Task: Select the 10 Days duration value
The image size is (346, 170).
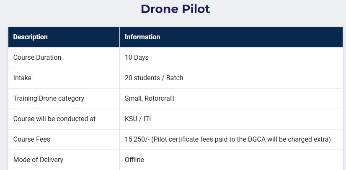Action: [x=137, y=58]
